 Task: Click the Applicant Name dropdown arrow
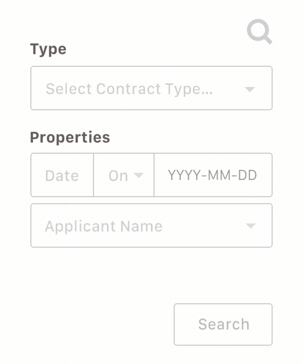point(250,225)
